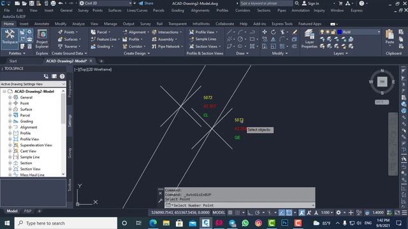Click the Customization menu icon in status bar
This screenshot has height=229, width=408.
tap(405, 212)
